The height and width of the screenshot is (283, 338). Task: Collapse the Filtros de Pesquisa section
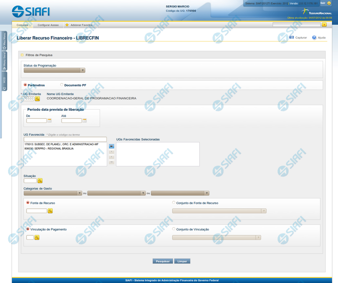22,55
